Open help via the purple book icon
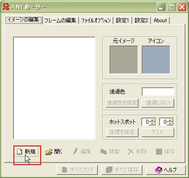 159,170
